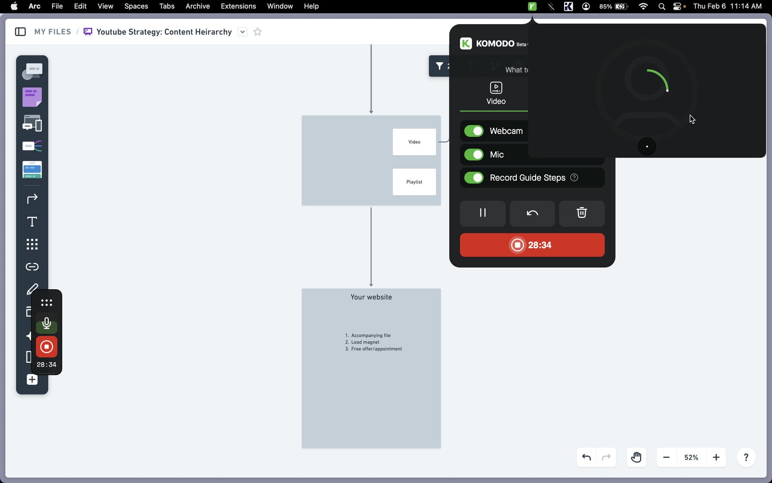Mute the floating widget microphone
The image size is (772, 483).
tap(46, 323)
